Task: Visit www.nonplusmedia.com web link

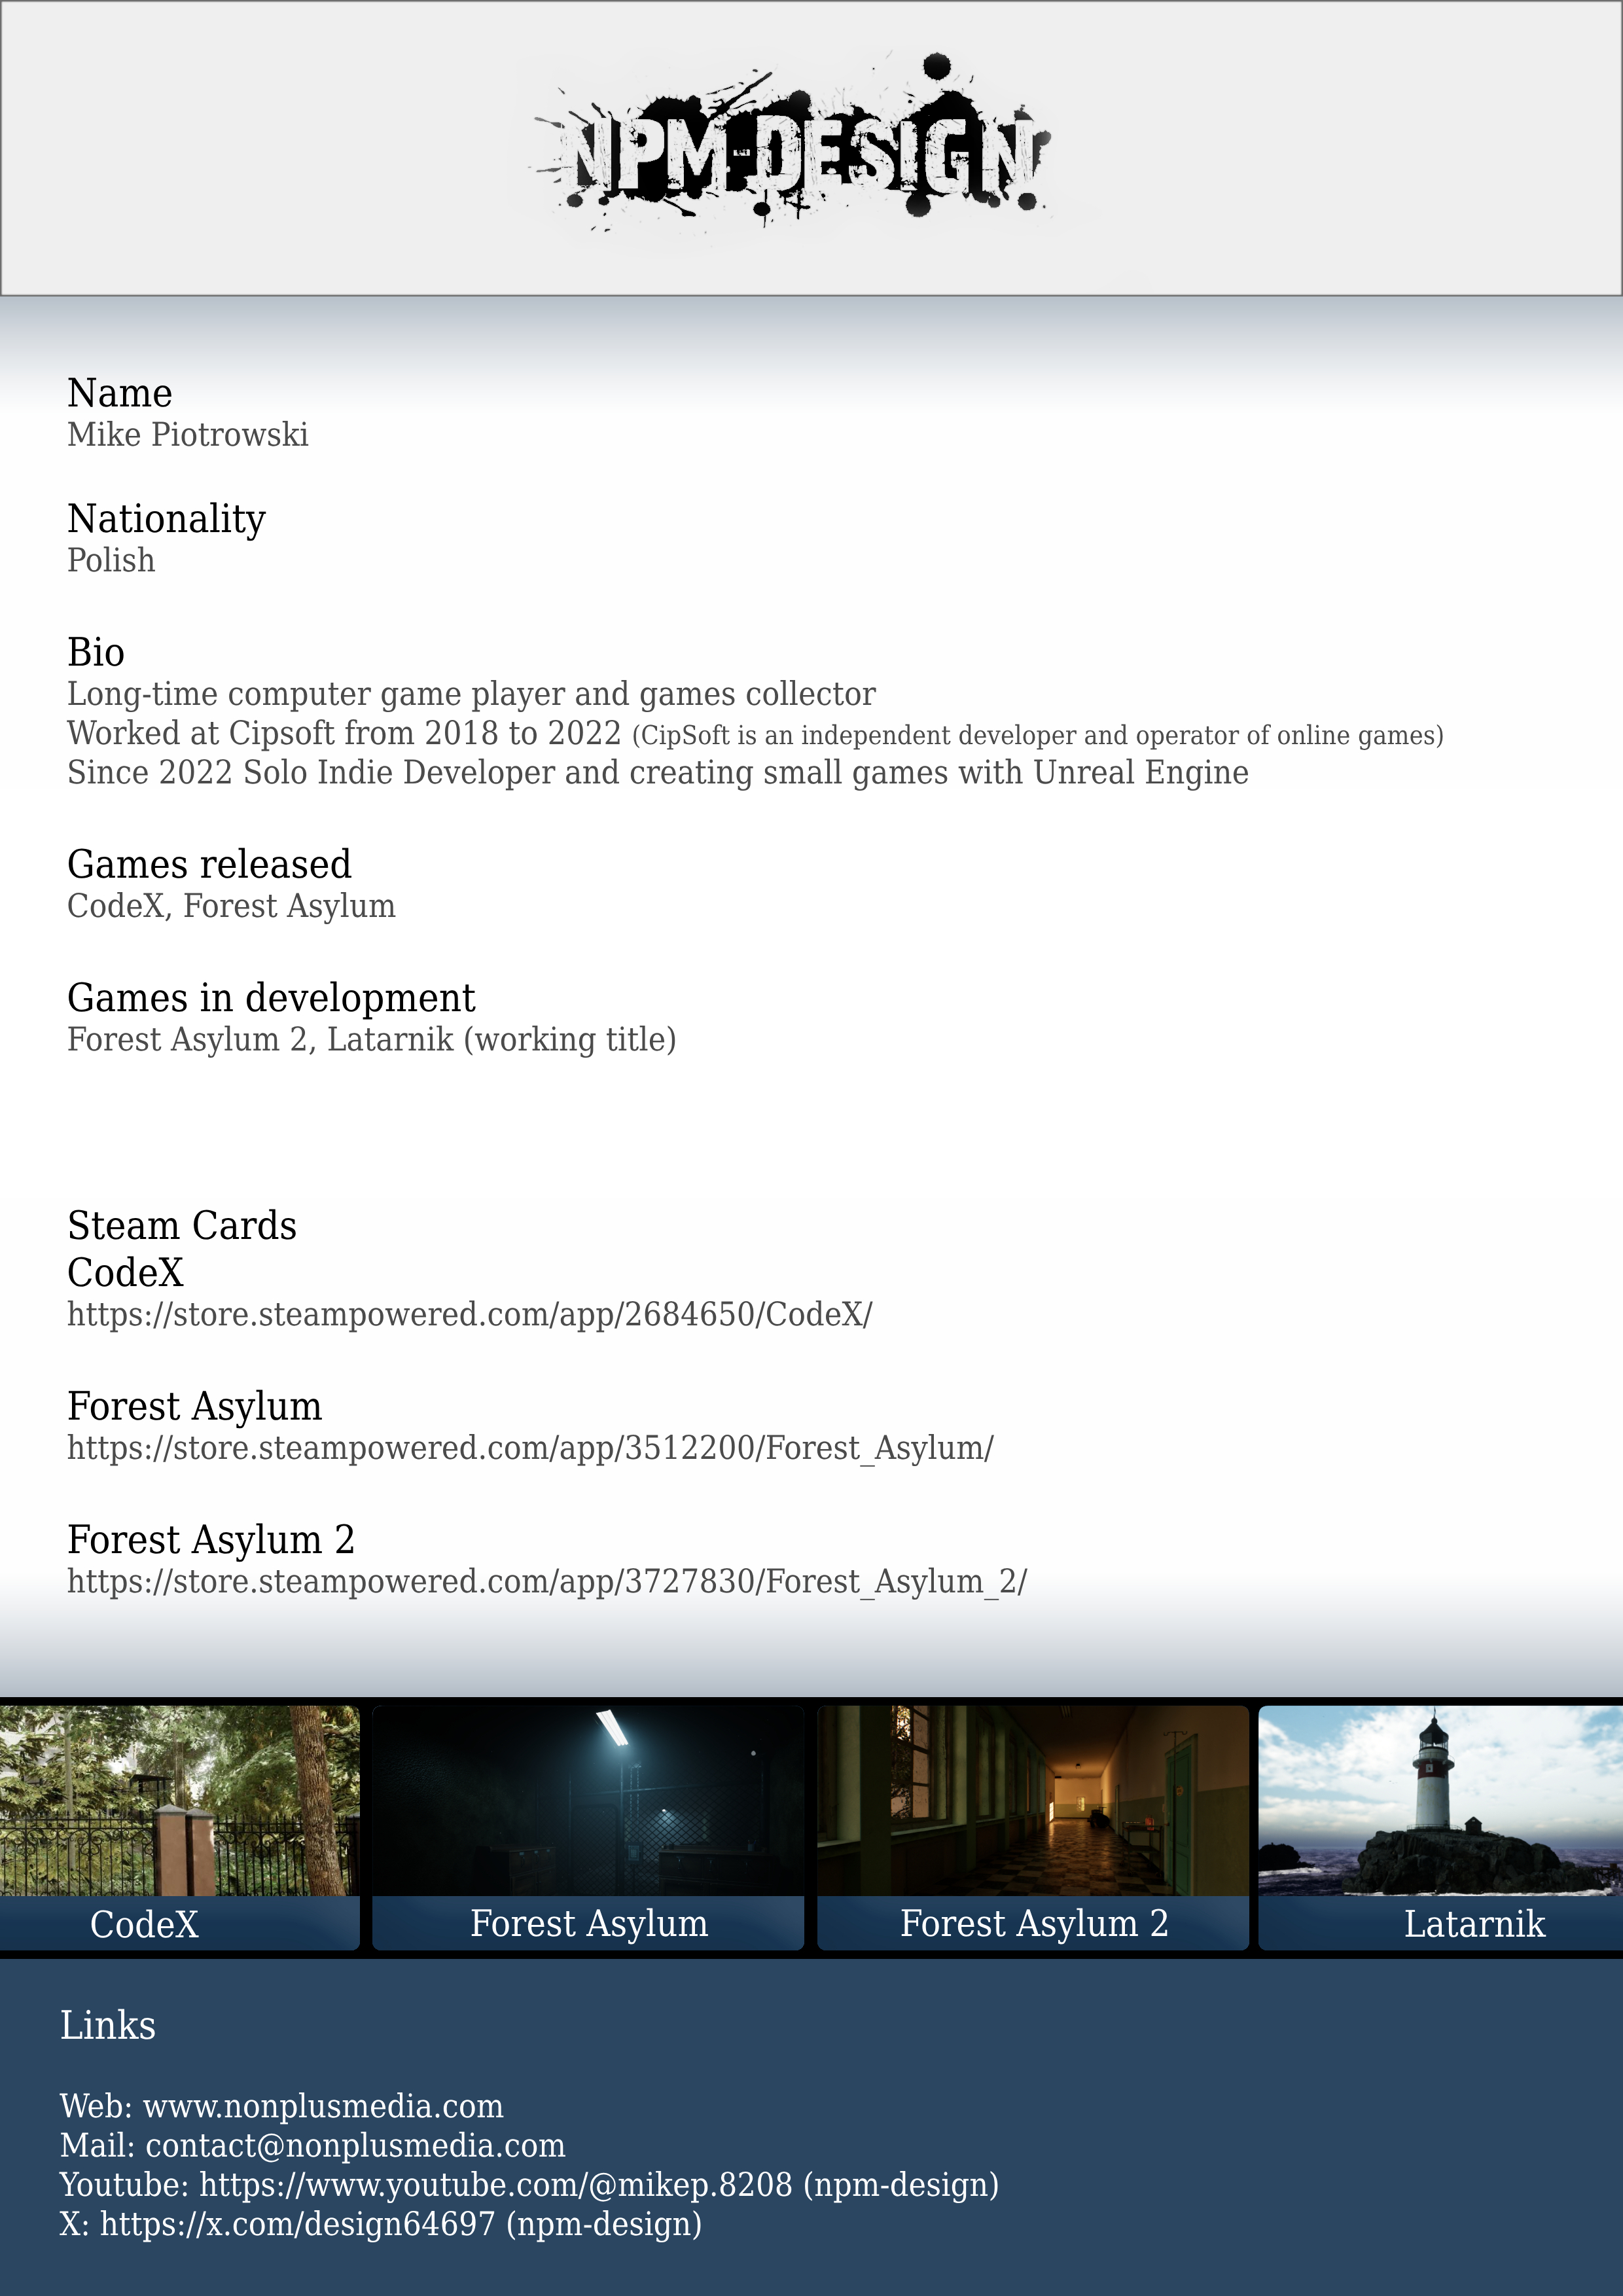Action: [x=323, y=2106]
